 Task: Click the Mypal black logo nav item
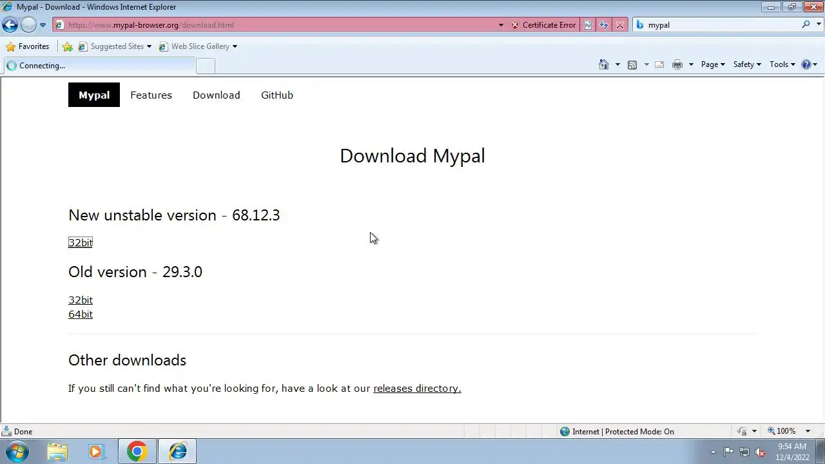(94, 95)
